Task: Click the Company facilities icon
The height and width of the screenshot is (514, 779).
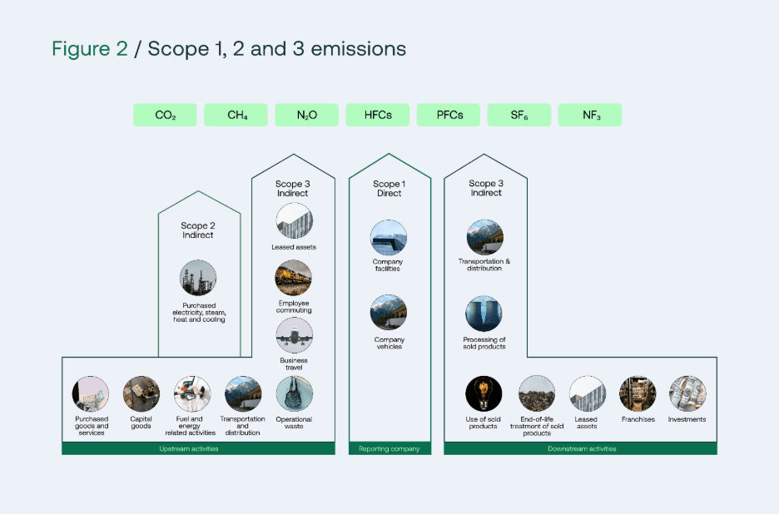Action: [388, 235]
